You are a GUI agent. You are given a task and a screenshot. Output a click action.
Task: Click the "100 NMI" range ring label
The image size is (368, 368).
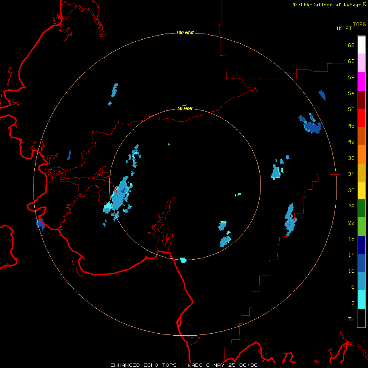(x=185, y=33)
